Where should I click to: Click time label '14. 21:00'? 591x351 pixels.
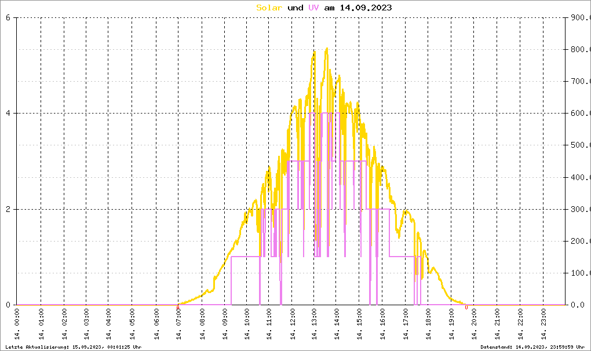coord(497,324)
